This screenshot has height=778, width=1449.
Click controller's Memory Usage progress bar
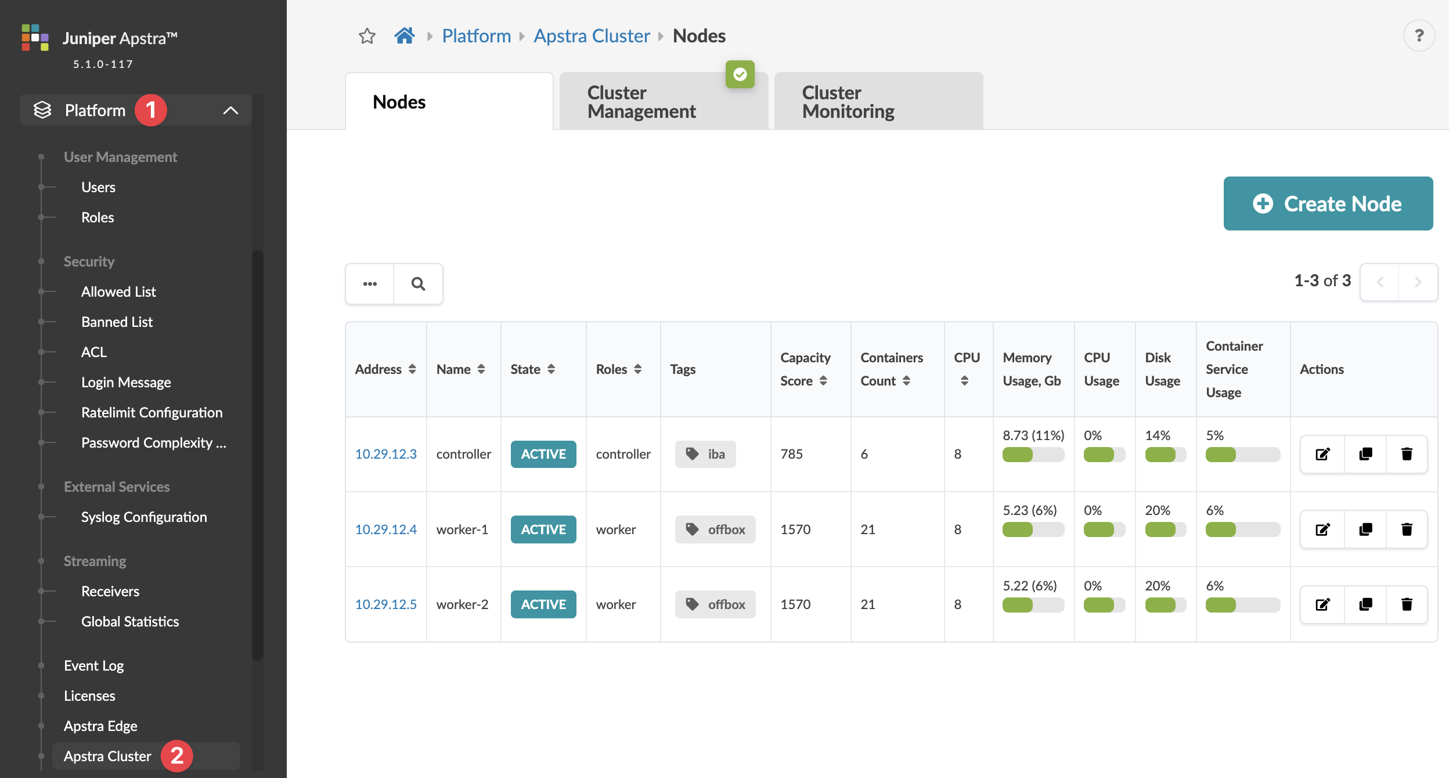click(1033, 455)
